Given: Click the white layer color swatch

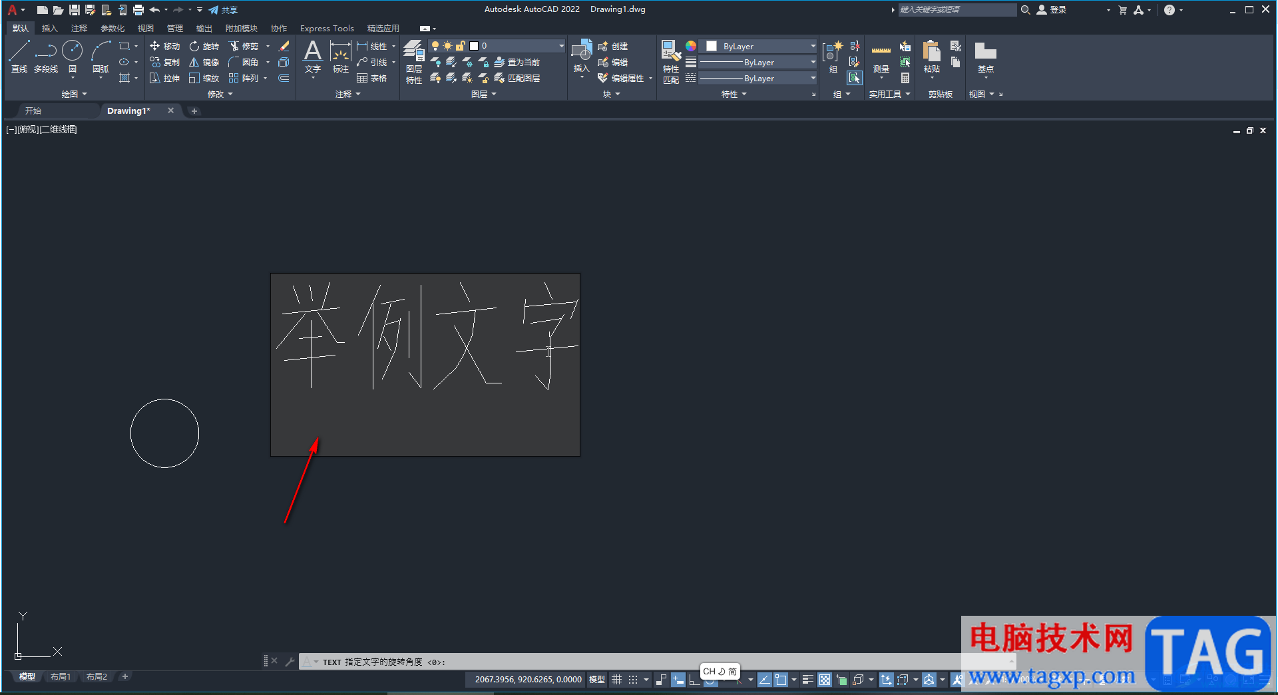Looking at the screenshot, I should (x=474, y=46).
